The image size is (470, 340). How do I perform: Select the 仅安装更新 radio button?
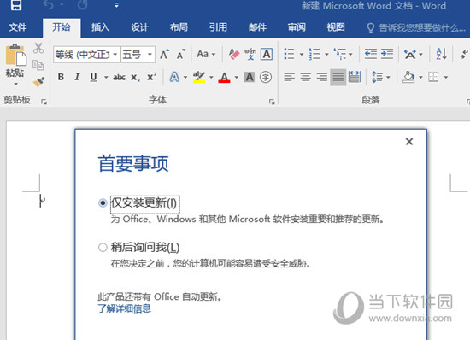pos(103,203)
